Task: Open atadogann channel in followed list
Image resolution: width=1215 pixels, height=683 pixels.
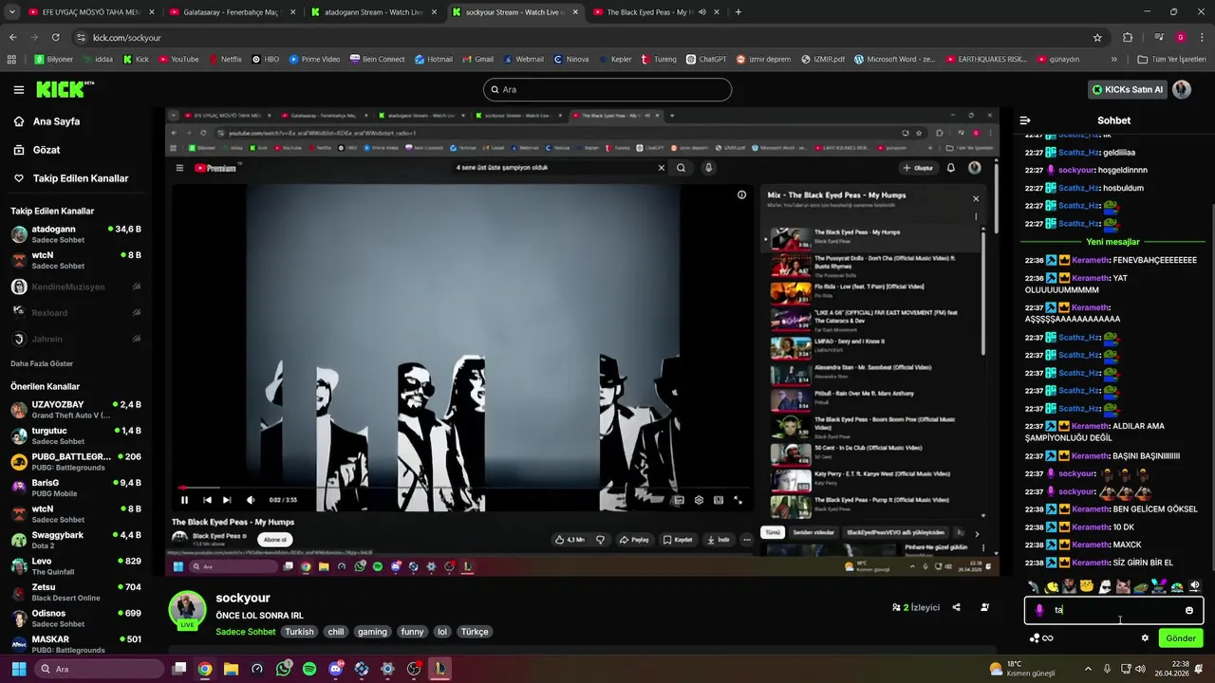Action: click(76, 234)
